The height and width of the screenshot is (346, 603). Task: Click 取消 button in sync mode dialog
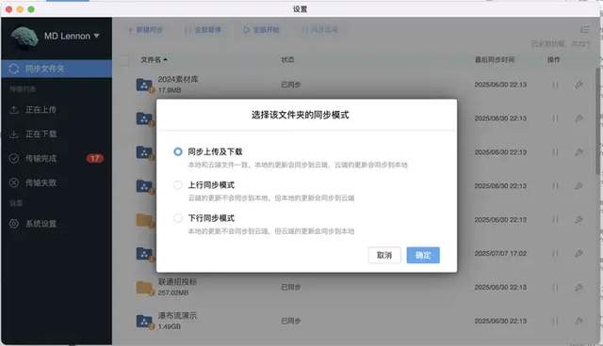[x=384, y=255]
